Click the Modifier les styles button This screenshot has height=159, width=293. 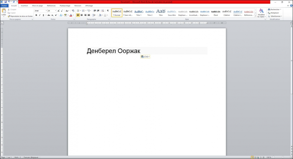[261, 13]
